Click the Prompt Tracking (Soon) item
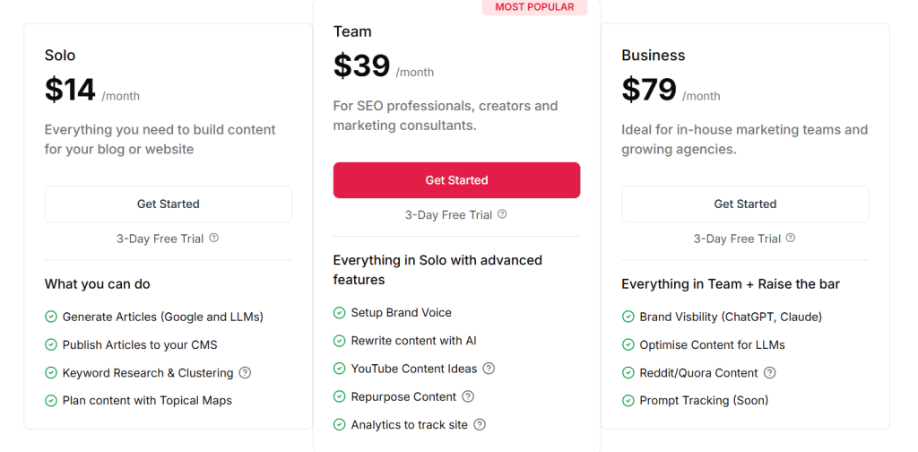918x452 pixels. pyautogui.click(x=704, y=401)
